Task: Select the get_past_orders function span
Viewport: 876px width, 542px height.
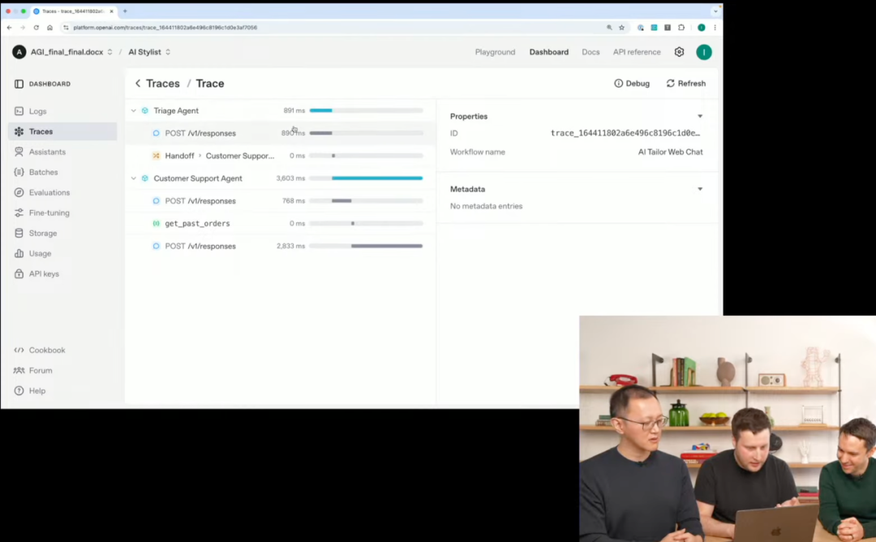Action: click(197, 223)
